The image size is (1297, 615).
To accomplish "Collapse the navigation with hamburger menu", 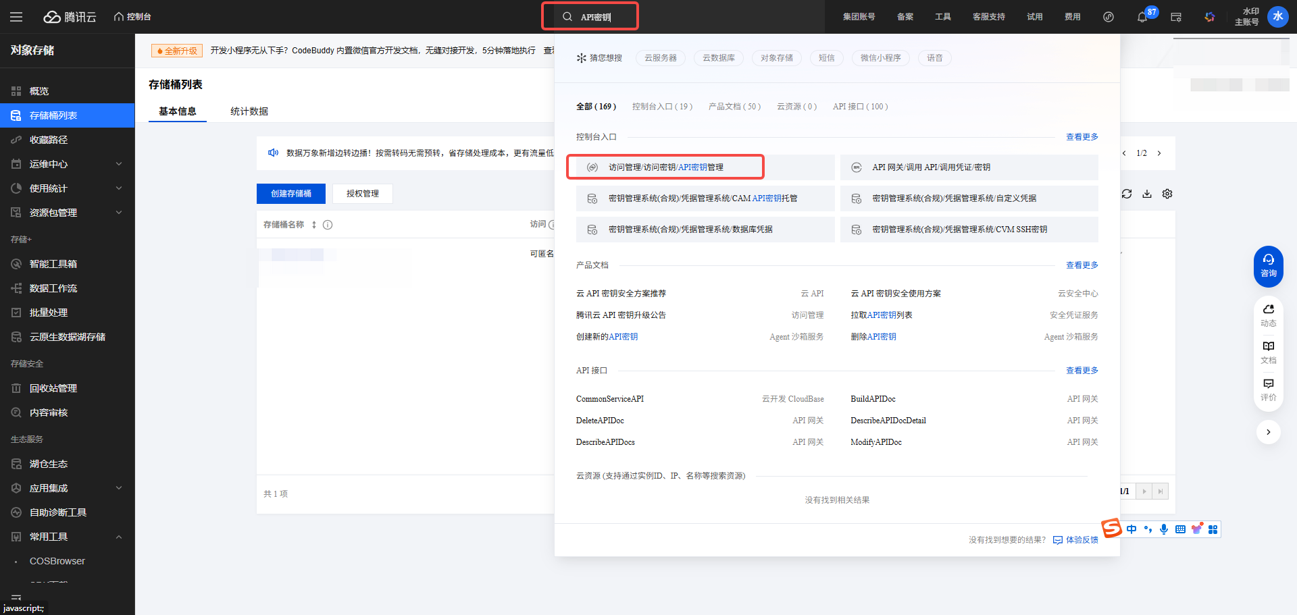I will [16, 16].
